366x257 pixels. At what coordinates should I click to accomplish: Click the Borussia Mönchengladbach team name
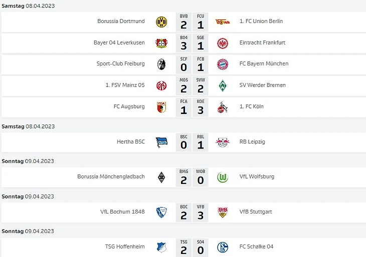[111, 177]
